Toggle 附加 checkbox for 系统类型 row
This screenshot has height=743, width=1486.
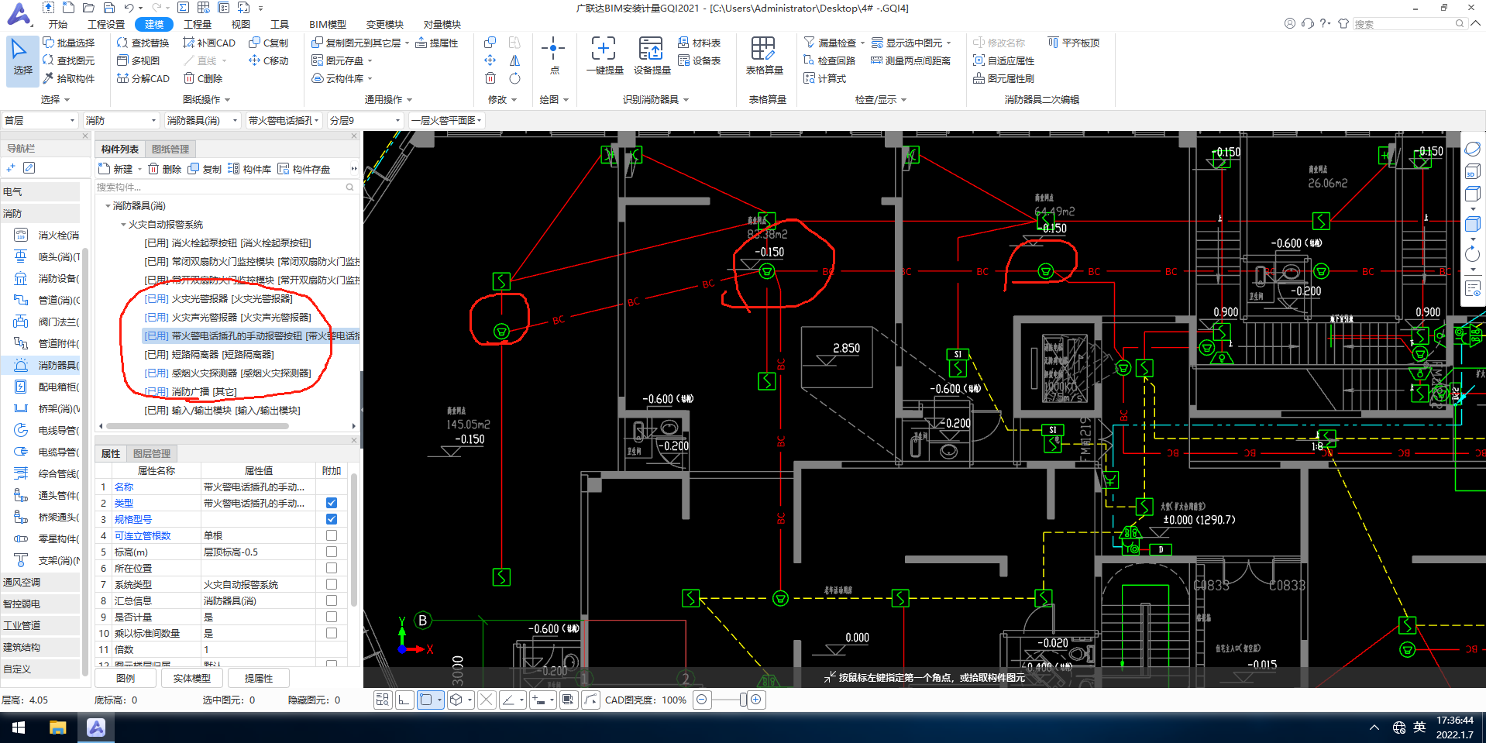(332, 584)
